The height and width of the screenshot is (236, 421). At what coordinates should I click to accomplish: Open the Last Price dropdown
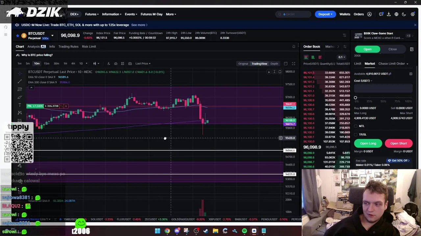tap(143, 64)
